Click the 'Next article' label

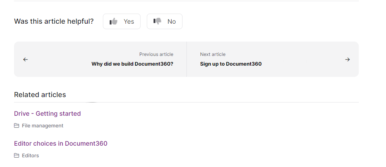point(213,54)
